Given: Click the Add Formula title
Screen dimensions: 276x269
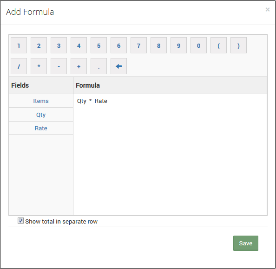Looking at the screenshot, I should [30, 12].
